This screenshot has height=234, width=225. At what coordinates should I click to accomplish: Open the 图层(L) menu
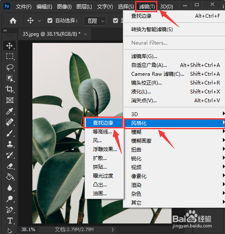[84, 7]
